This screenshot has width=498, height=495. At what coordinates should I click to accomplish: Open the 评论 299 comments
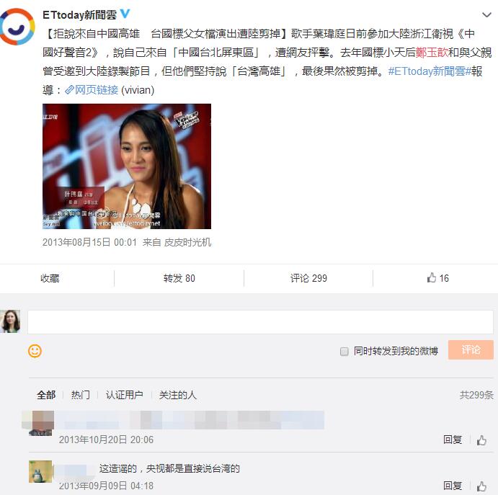(x=308, y=278)
